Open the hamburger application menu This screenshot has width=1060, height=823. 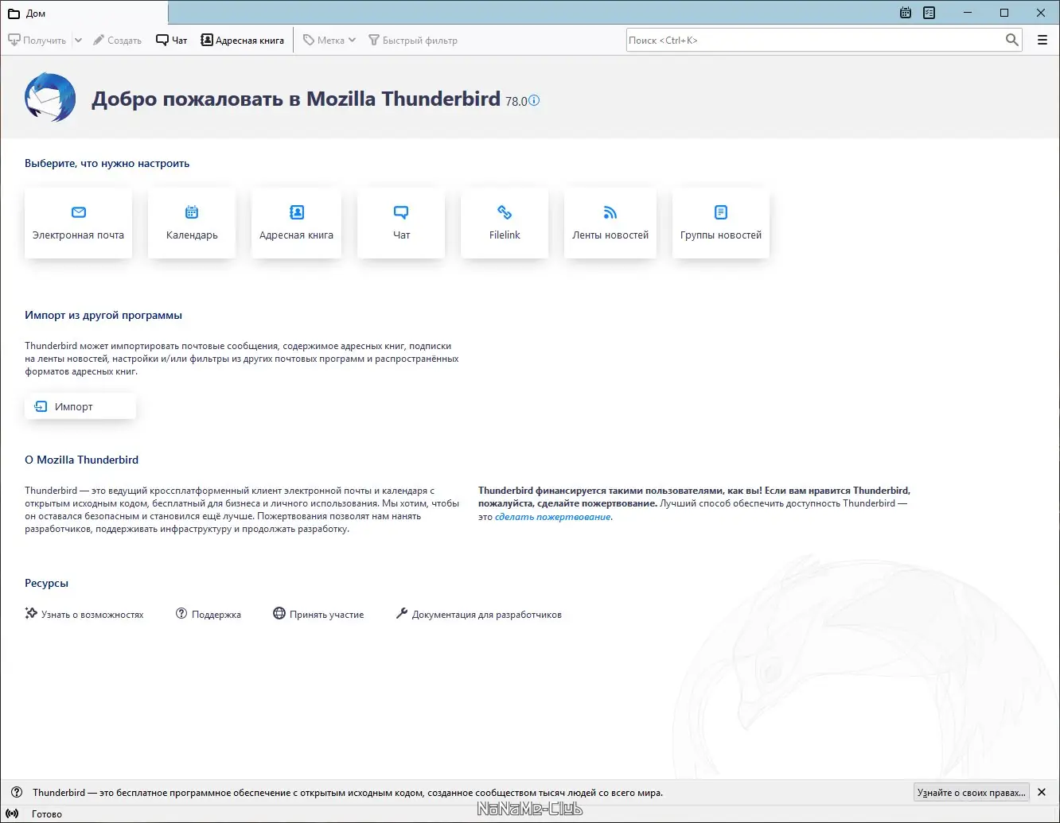[1042, 39]
